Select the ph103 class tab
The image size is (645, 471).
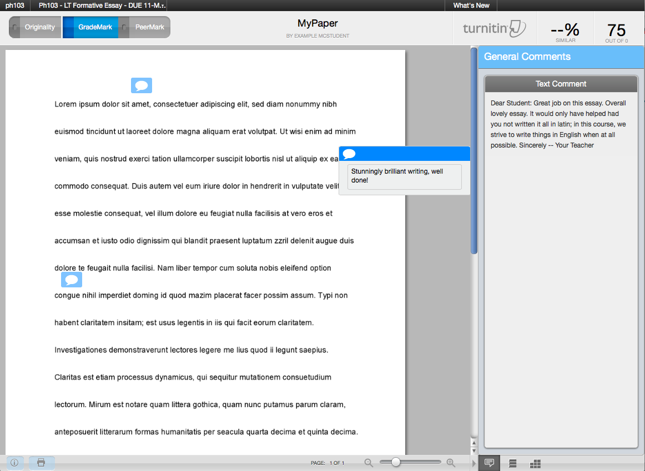coord(15,6)
